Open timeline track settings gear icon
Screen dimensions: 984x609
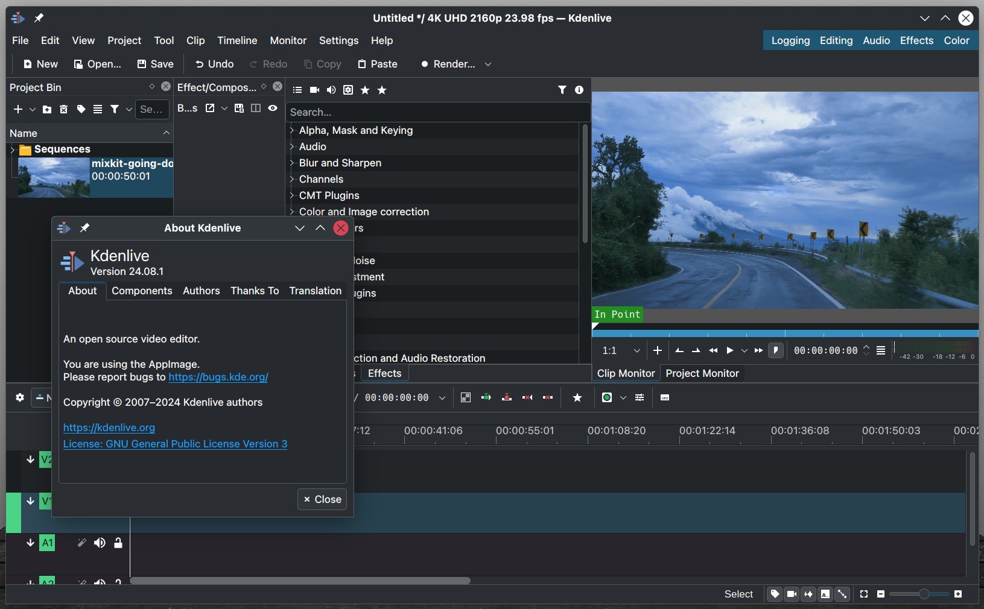tap(20, 397)
